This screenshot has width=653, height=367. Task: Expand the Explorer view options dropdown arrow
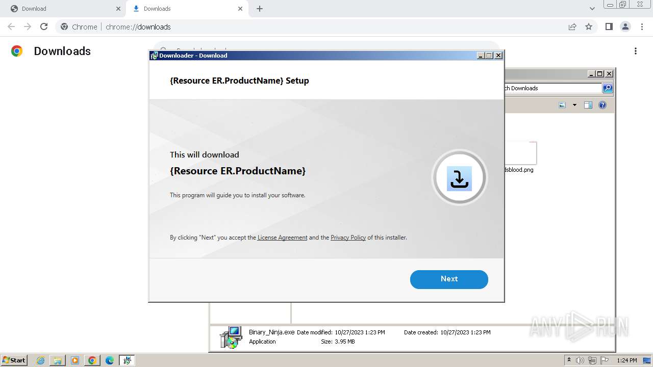click(574, 105)
